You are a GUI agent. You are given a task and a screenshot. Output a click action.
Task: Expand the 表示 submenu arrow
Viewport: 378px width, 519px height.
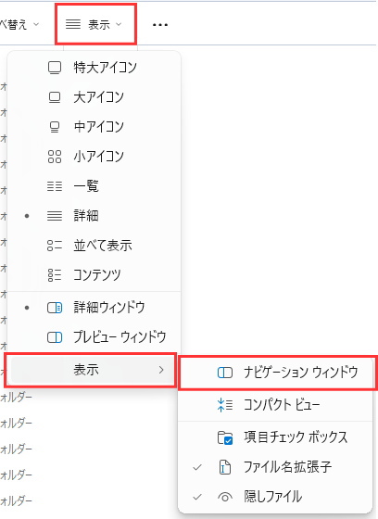click(x=161, y=370)
